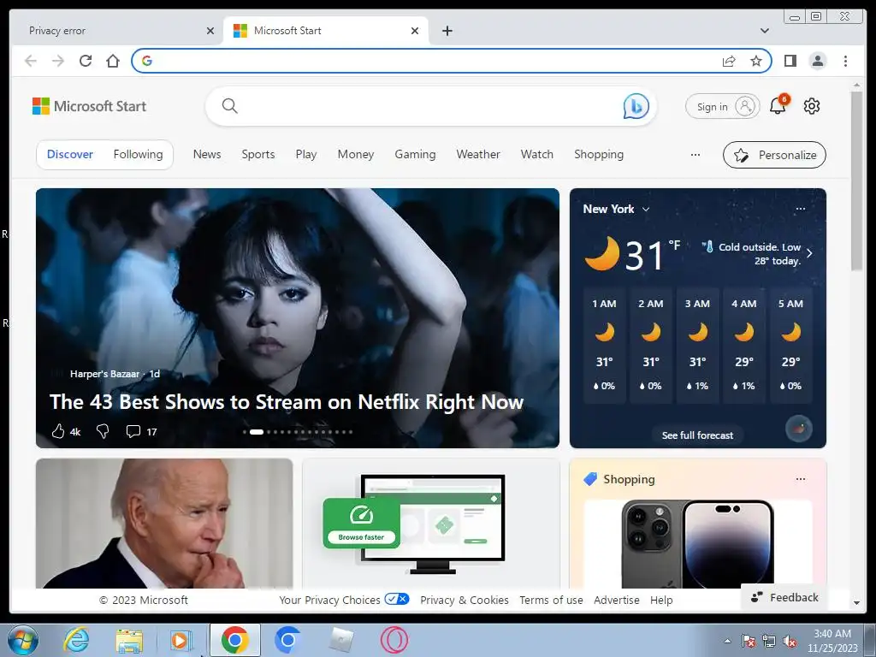Close the Privacy error tab

point(210,31)
